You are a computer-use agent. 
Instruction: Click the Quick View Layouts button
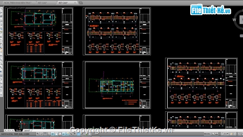coord(213,134)
